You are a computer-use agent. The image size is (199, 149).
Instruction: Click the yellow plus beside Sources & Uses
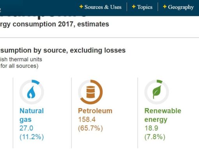coord(81,7)
